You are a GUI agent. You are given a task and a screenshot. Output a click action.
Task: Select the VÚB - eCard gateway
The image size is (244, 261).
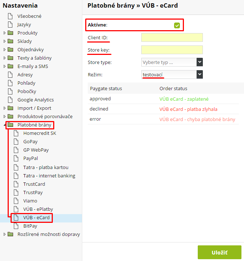[36, 217]
